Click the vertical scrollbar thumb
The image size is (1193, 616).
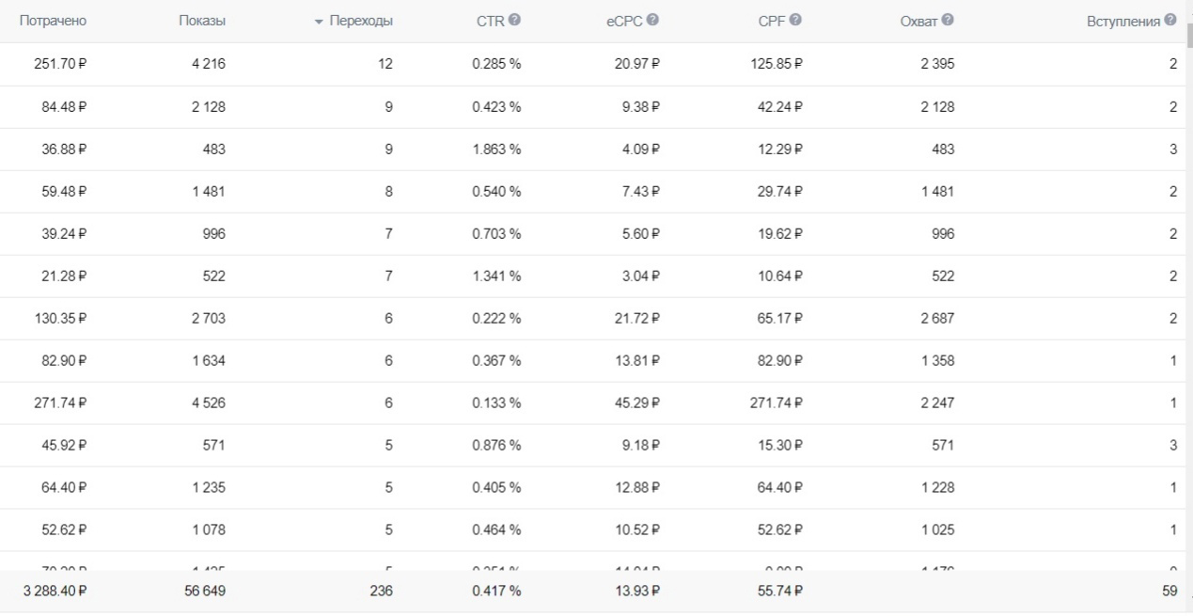pyautogui.click(x=1189, y=36)
